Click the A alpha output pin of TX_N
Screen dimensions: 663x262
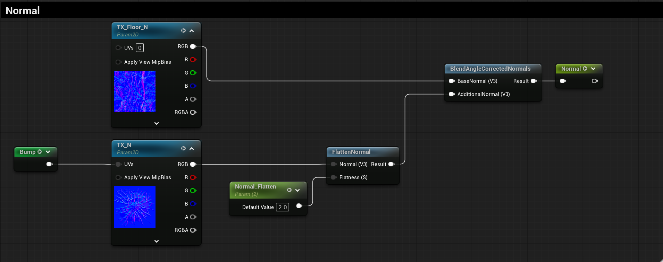tap(193, 217)
